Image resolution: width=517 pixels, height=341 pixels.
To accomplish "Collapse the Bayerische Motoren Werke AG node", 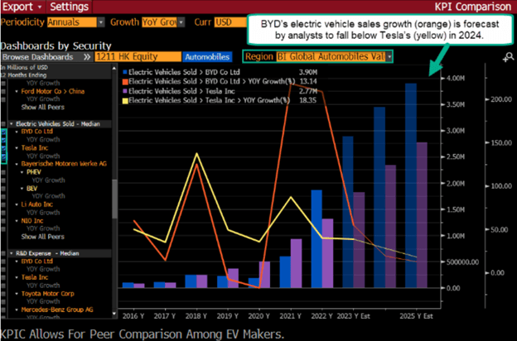I will click(x=17, y=164).
